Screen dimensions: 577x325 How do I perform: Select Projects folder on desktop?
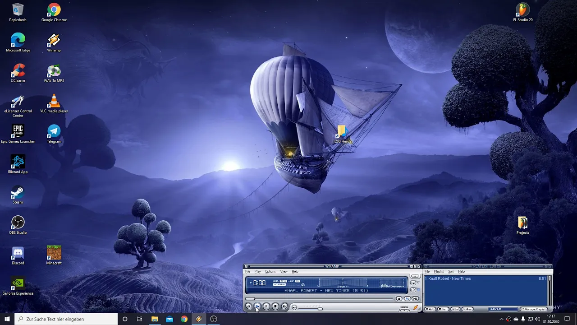(523, 225)
